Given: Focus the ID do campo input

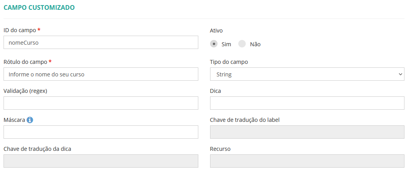Looking at the screenshot, I should coord(101,42).
